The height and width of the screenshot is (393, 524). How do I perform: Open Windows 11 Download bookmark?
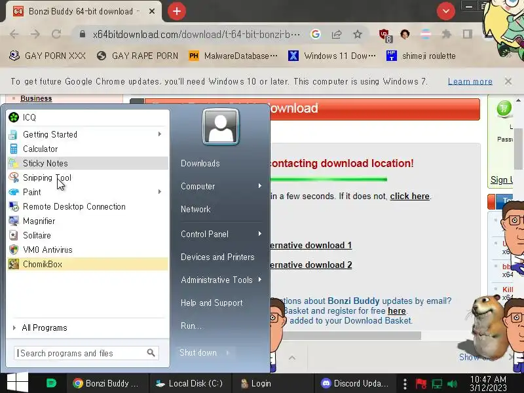(x=332, y=56)
